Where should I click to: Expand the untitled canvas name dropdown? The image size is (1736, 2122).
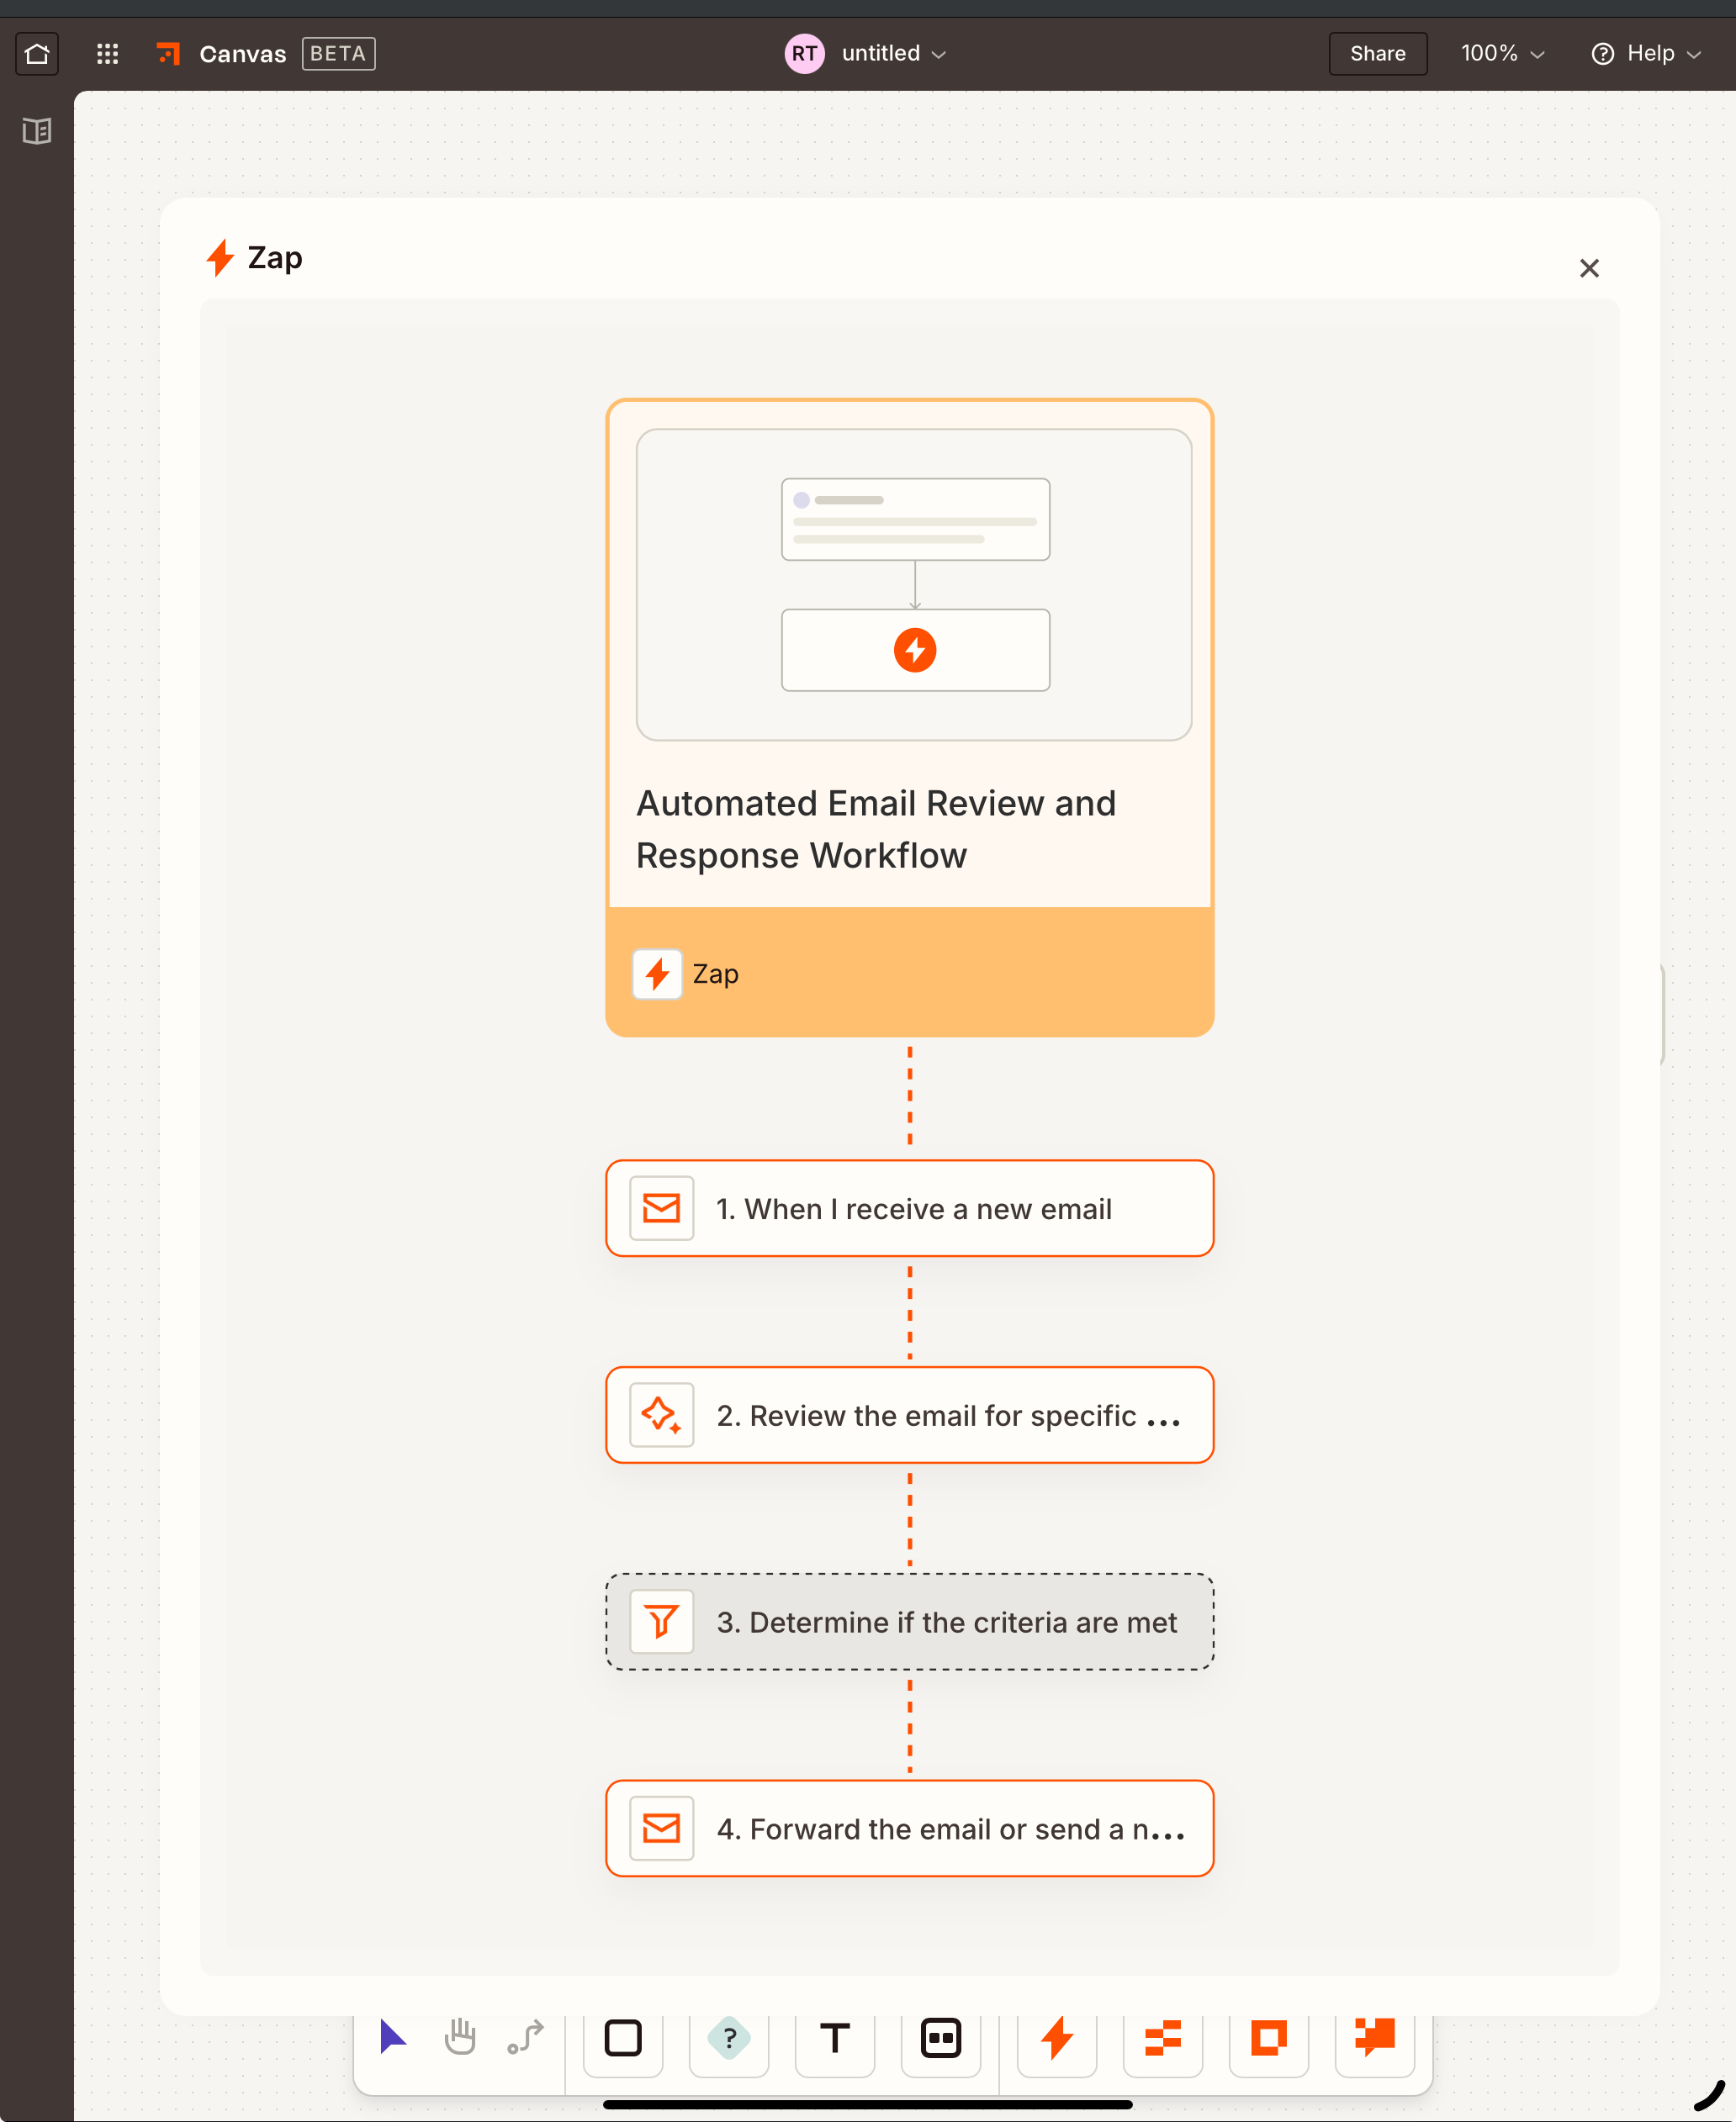pyautogui.click(x=893, y=54)
